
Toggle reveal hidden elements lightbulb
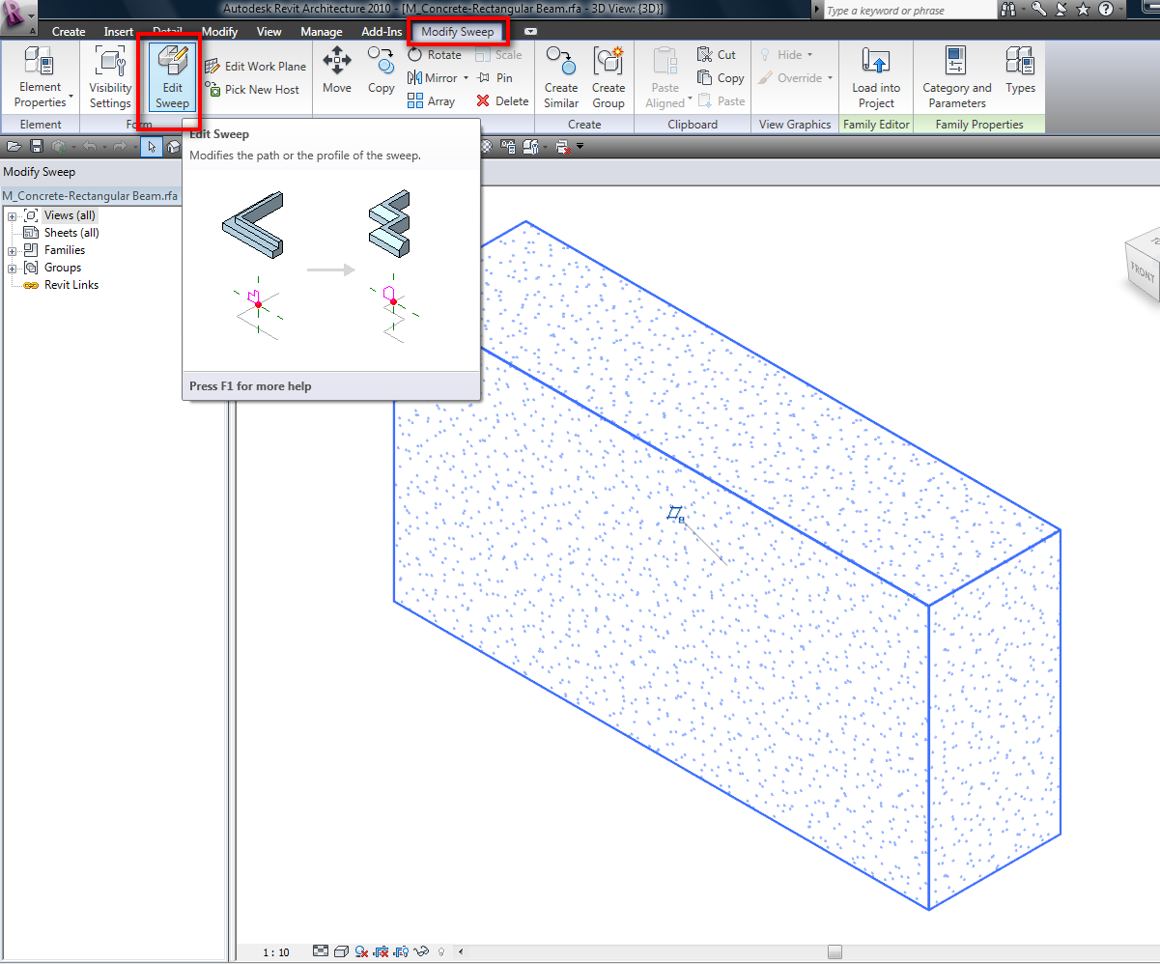click(x=441, y=952)
